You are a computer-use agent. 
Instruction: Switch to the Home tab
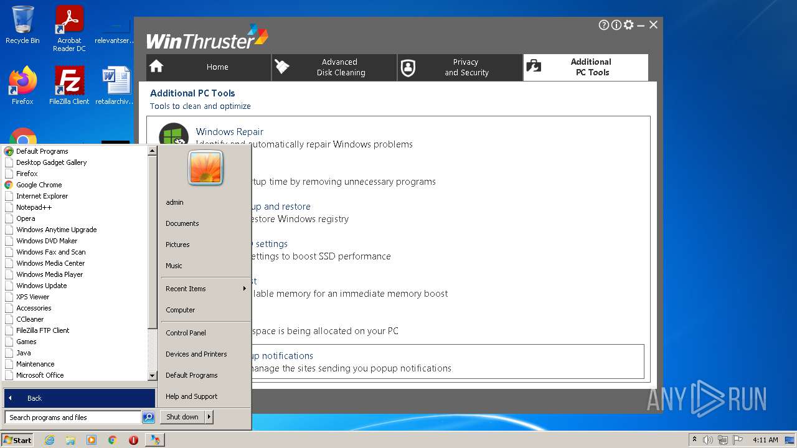point(209,67)
